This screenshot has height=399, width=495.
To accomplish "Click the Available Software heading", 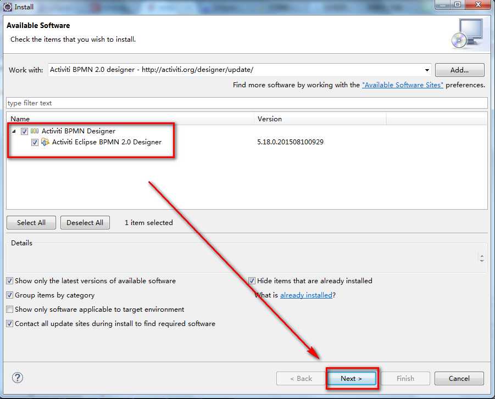I will pos(38,26).
